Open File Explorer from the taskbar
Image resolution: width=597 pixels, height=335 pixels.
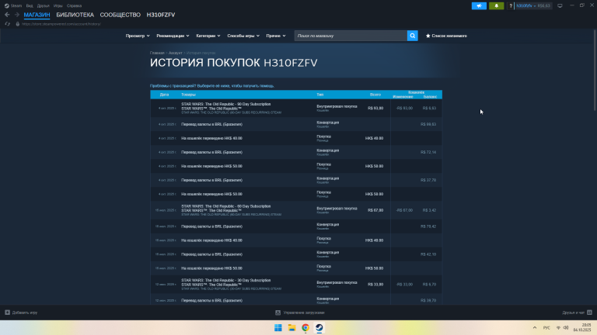292,328
